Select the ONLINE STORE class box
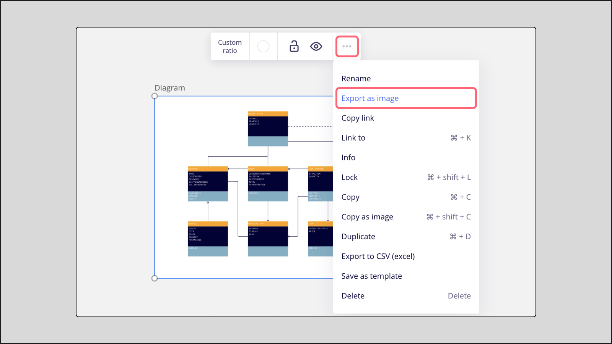 click(x=268, y=129)
